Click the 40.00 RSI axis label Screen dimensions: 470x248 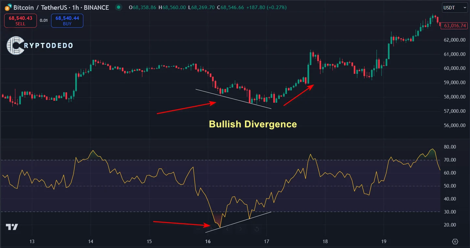[x=450, y=199]
